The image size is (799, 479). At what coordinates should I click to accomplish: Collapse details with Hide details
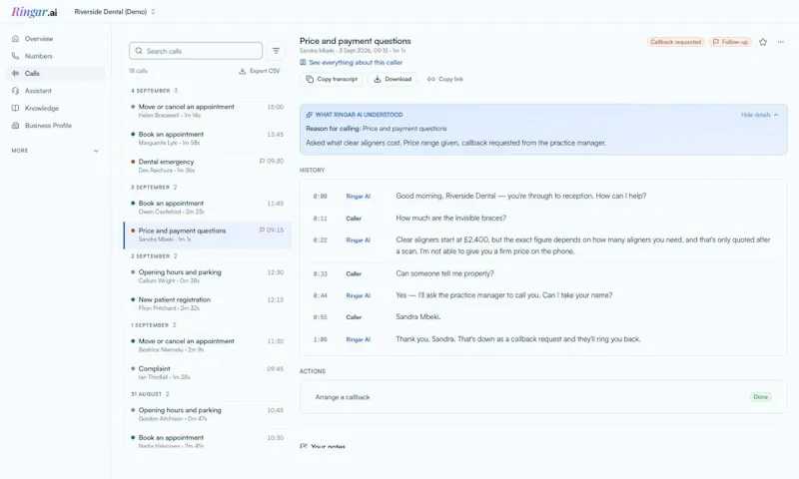click(759, 115)
